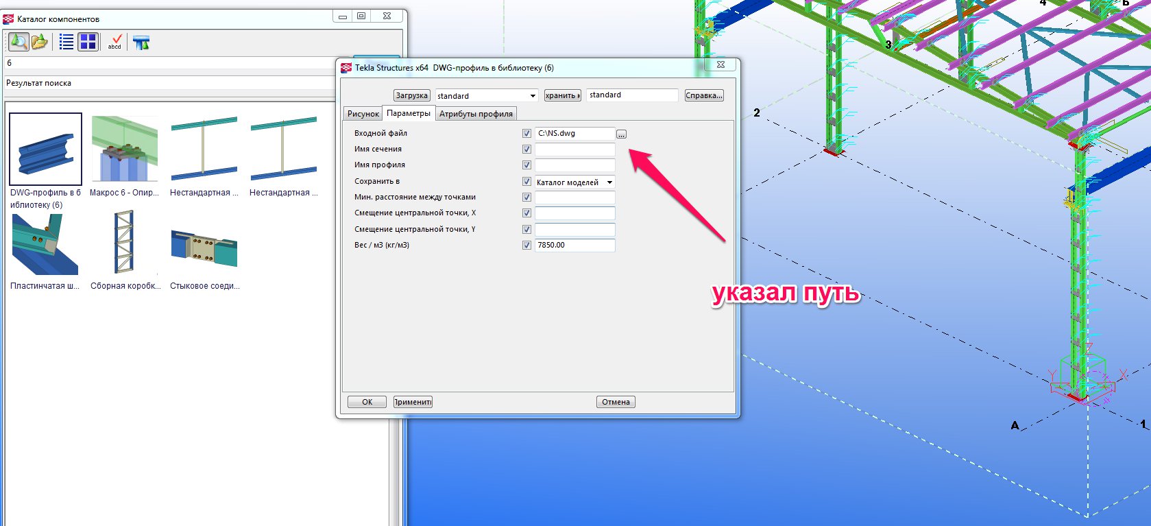The width and height of the screenshot is (1151, 526).
Task: Close the DWG-профиль в библиотеку dialog
Action: coord(720,64)
